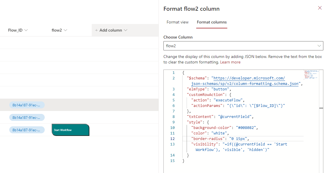Open the Add column menu

tap(111, 30)
